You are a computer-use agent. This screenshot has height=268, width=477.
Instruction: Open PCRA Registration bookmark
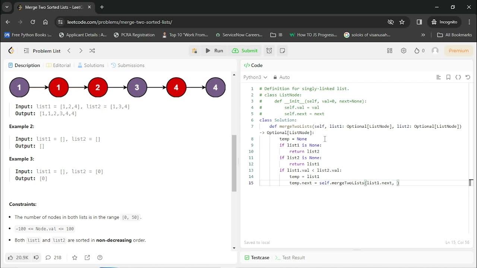coord(134,35)
